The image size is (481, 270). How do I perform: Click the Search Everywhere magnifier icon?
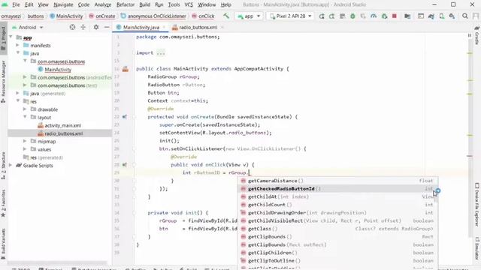pos(465,16)
